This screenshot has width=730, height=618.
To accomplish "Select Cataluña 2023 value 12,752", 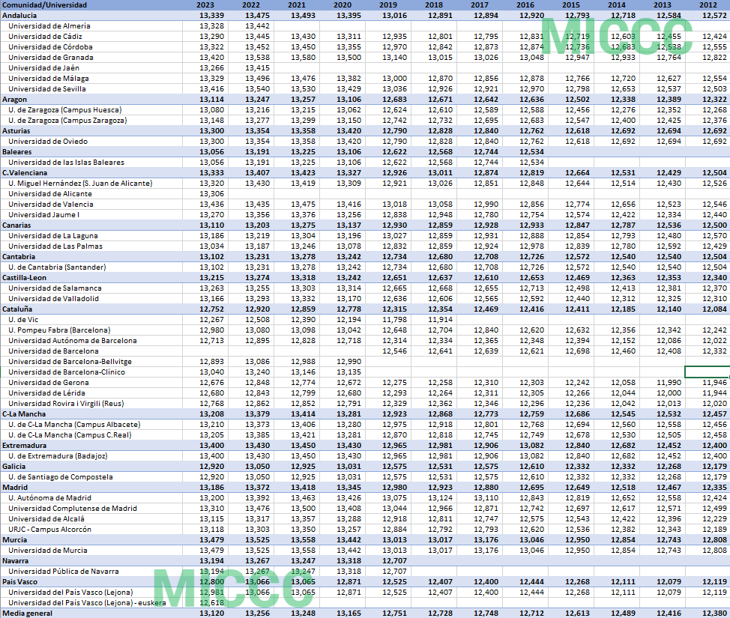I will click(212, 309).
